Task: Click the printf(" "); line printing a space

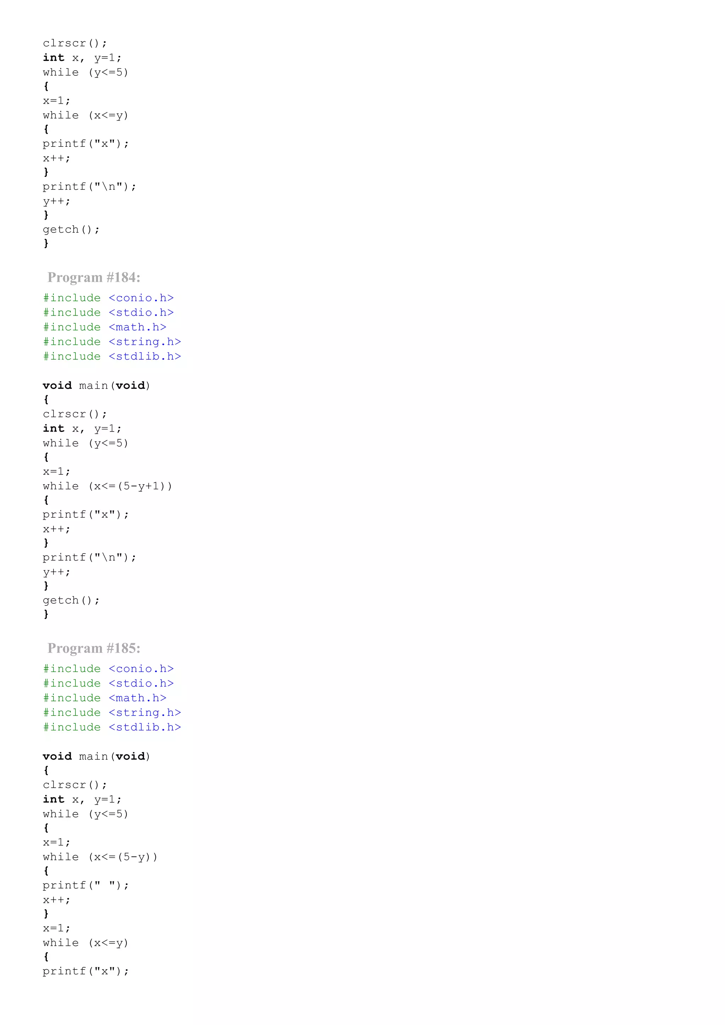Action: click(86, 885)
